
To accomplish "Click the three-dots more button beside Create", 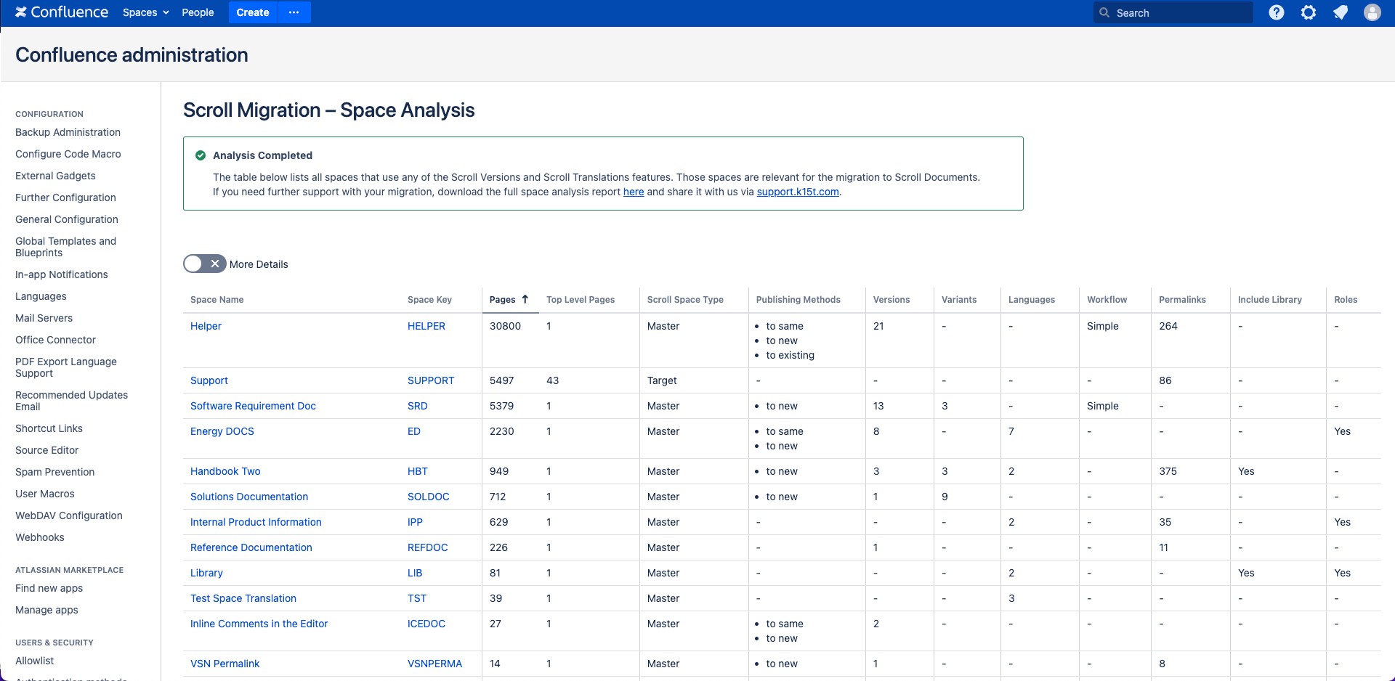I will coord(294,12).
